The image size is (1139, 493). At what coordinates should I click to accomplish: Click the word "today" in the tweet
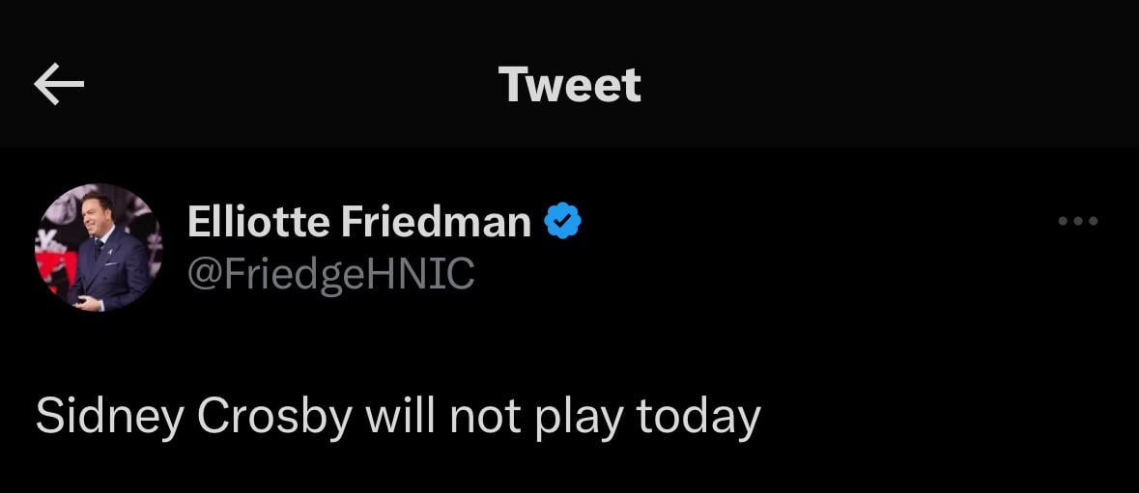pos(698,417)
